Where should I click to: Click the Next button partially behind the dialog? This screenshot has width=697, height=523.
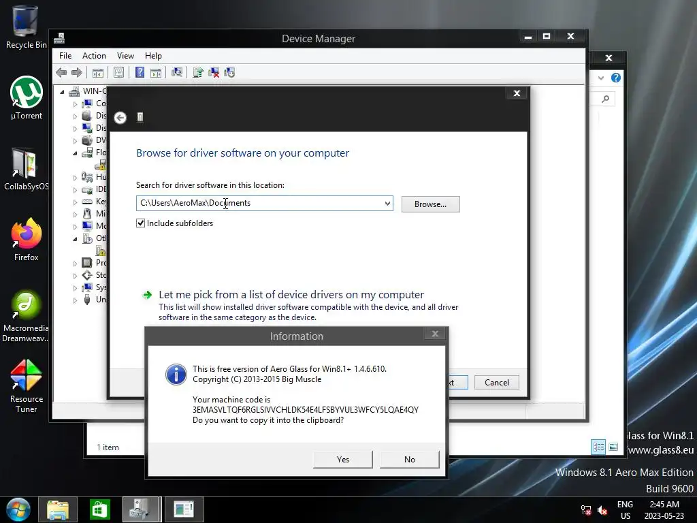[x=458, y=383]
